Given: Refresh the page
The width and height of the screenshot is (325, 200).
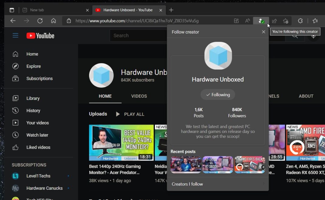Looking at the screenshot, I should [x=40, y=21].
